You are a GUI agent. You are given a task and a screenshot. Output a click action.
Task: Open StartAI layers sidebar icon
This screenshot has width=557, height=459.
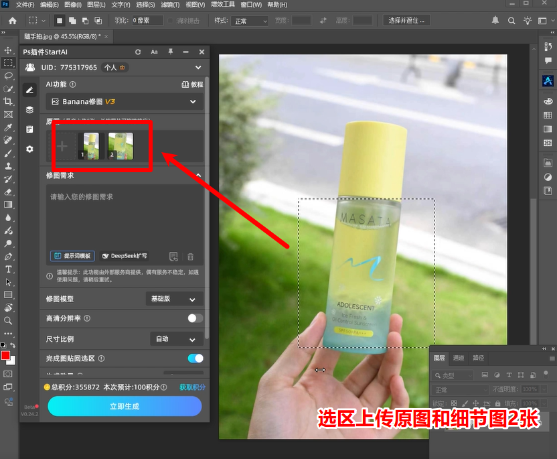click(x=30, y=109)
